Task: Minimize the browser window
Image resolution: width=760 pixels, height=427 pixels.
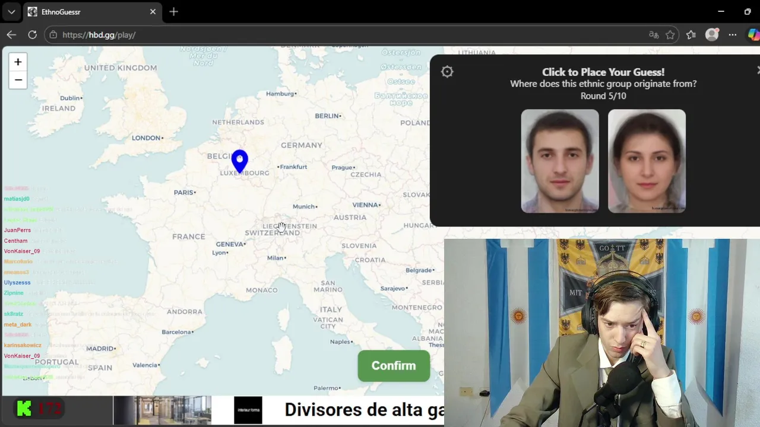Action: (721, 12)
